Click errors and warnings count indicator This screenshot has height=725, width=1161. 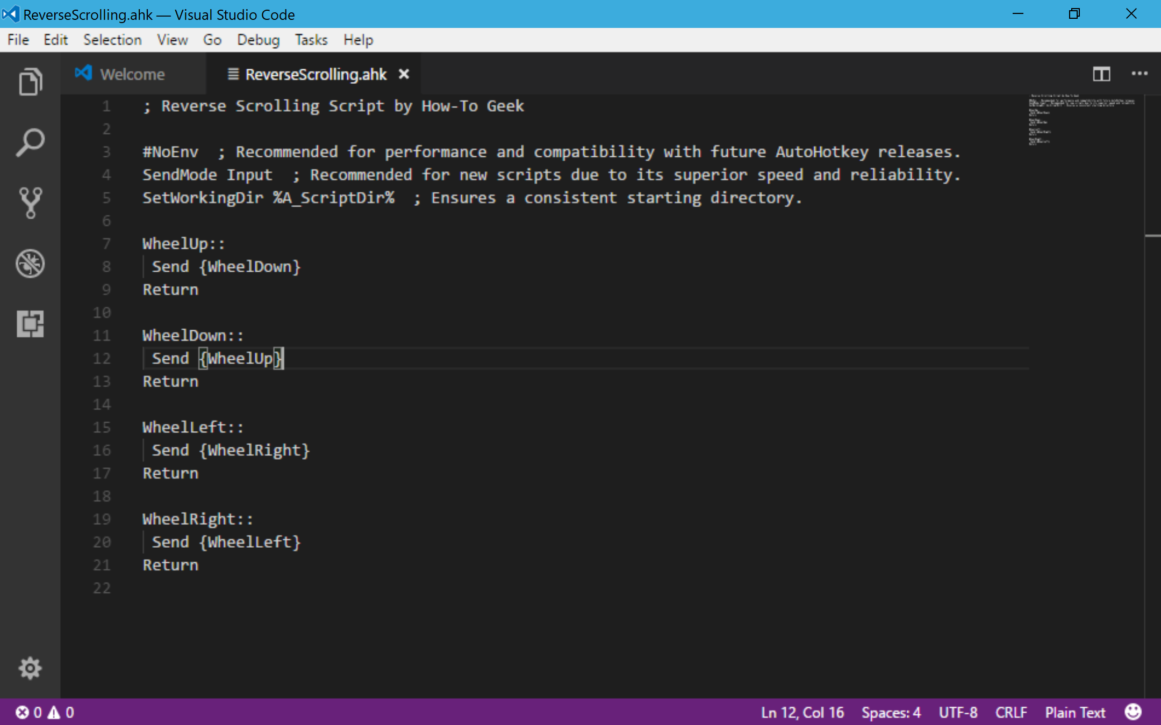pos(45,713)
